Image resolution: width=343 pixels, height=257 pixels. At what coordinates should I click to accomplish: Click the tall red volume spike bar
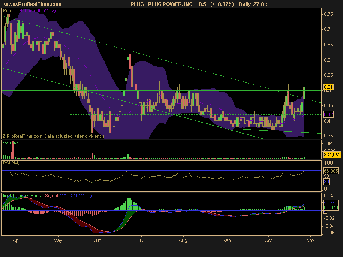coord(13,150)
